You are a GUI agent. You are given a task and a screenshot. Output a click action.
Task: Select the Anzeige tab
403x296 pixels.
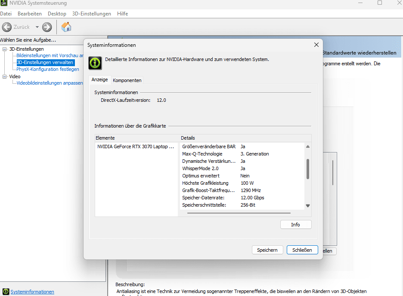point(100,79)
